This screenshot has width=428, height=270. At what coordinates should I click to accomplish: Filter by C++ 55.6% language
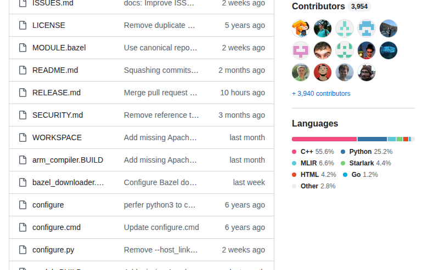pyautogui.click(x=313, y=152)
